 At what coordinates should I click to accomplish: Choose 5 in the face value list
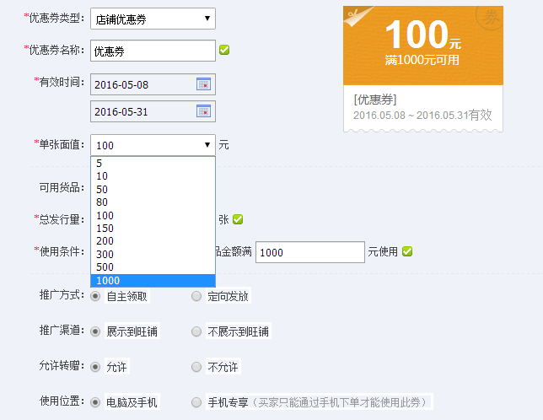(153, 164)
